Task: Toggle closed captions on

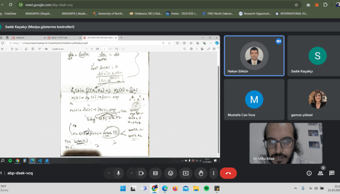Action: 155,173
